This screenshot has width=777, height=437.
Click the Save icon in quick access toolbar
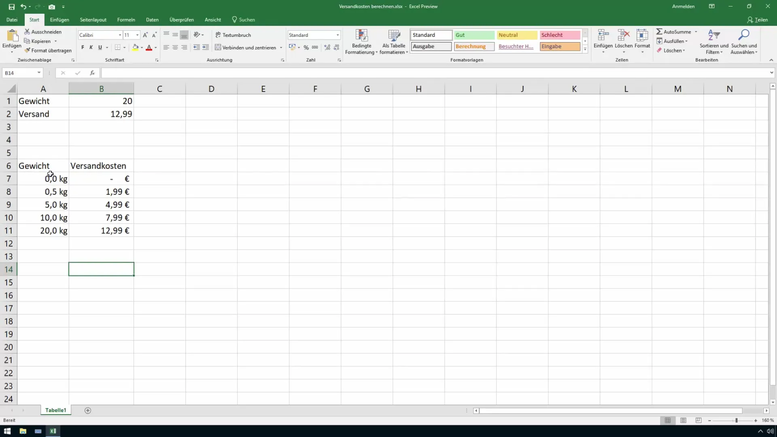click(11, 6)
